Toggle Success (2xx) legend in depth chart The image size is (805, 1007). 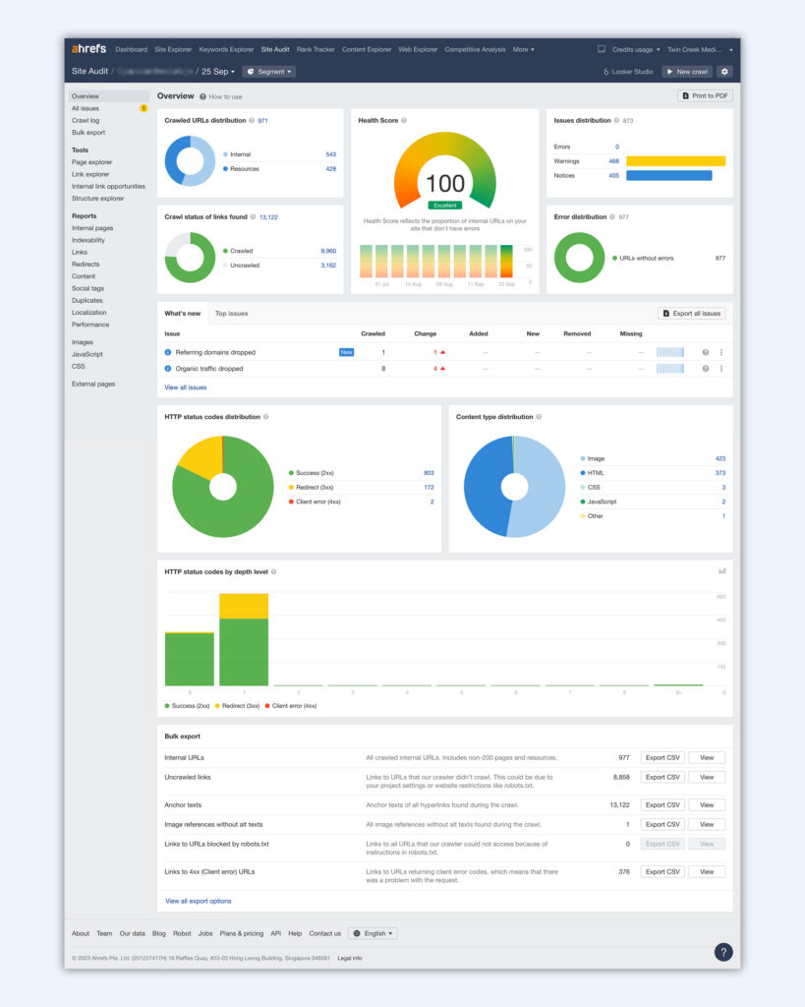coord(188,706)
